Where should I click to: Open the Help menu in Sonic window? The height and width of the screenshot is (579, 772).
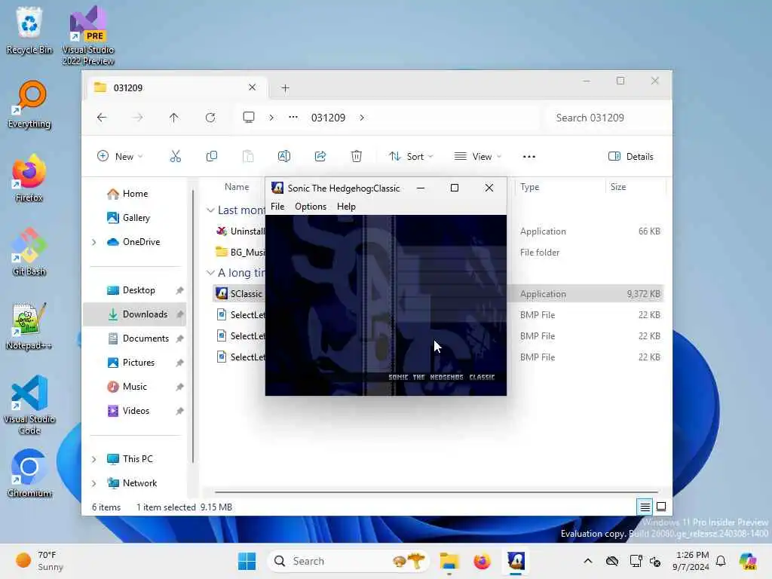tap(346, 207)
